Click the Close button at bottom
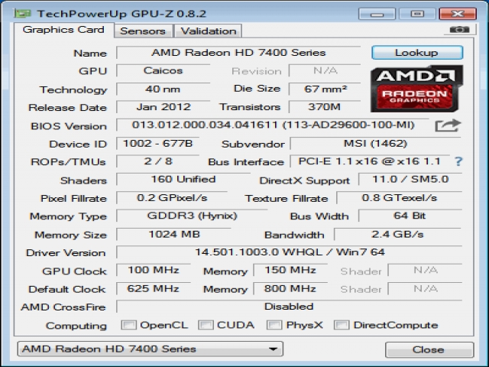 point(428,349)
